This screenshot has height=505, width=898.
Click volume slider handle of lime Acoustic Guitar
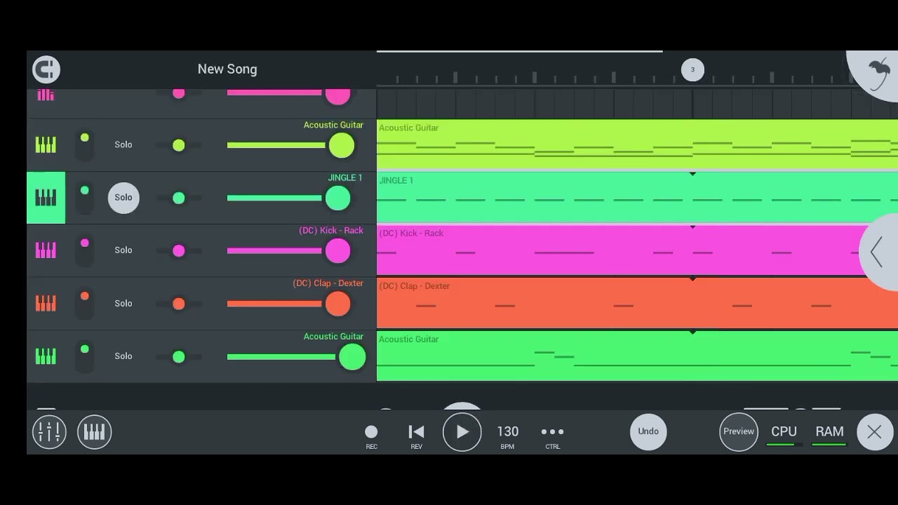[342, 146]
